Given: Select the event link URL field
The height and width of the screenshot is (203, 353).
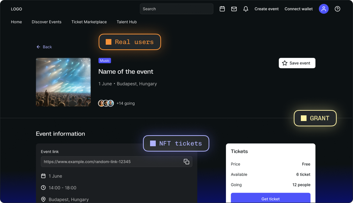Looking at the screenshot, I should click(110, 161).
